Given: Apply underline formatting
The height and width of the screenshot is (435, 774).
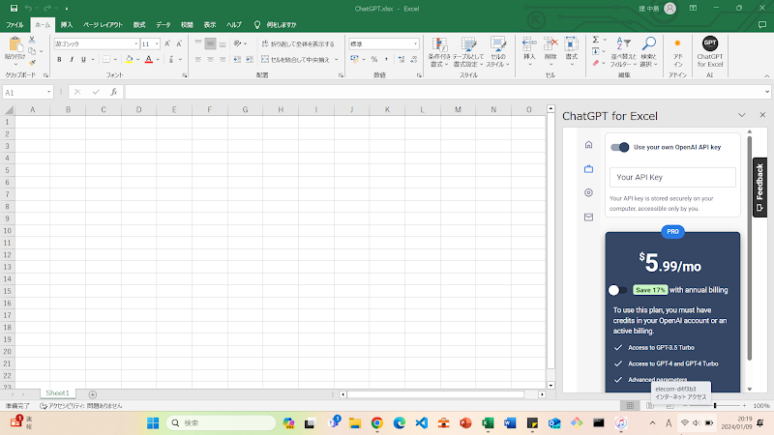Looking at the screenshot, I should coord(83,60).
